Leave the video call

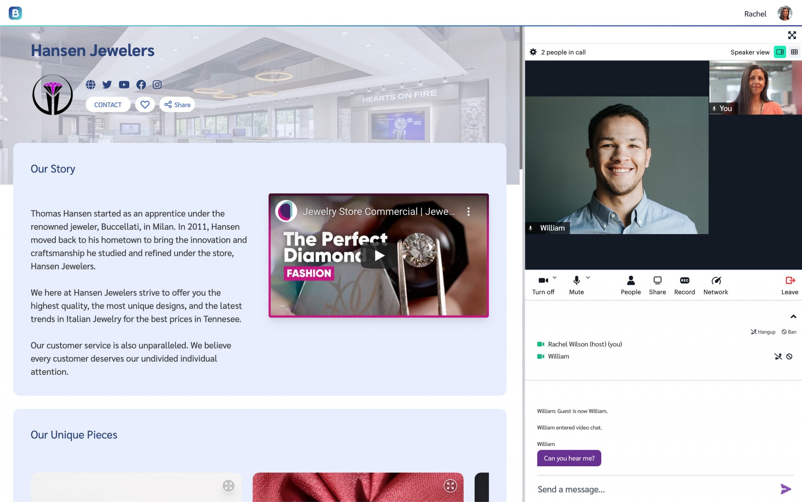tap(790, 285)
